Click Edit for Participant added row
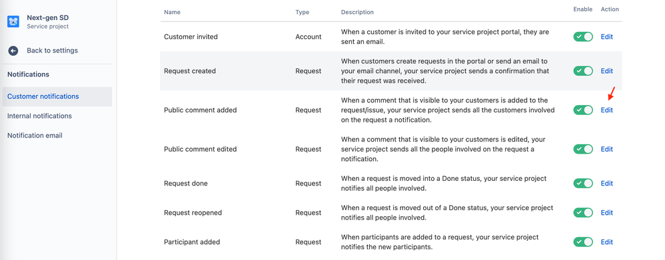665x260 pixels. pyautogui.click(x=606, y=242)
